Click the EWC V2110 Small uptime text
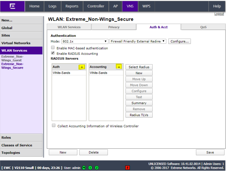This screenshot has width=226, height=171. (32, 168)
